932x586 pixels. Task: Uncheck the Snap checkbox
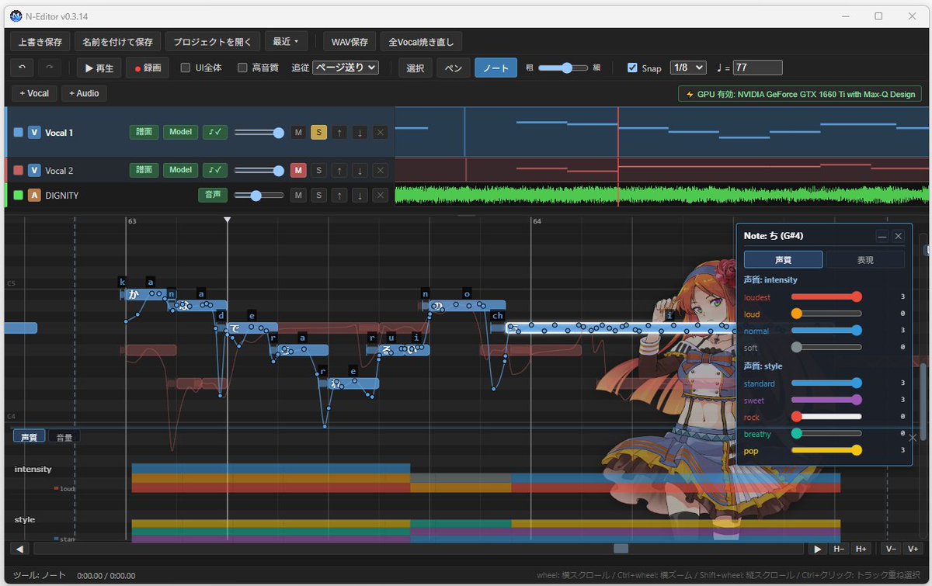(632, 68)
